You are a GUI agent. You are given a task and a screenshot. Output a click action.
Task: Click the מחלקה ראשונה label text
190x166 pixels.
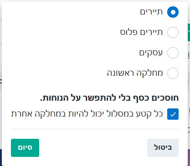tap(135, 73)
